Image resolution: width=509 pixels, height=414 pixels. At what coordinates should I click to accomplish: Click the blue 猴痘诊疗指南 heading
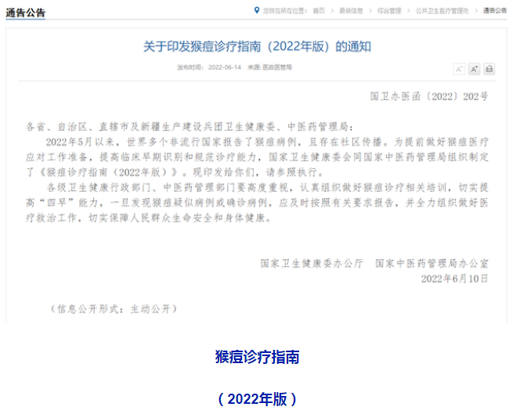pos(257,357)
